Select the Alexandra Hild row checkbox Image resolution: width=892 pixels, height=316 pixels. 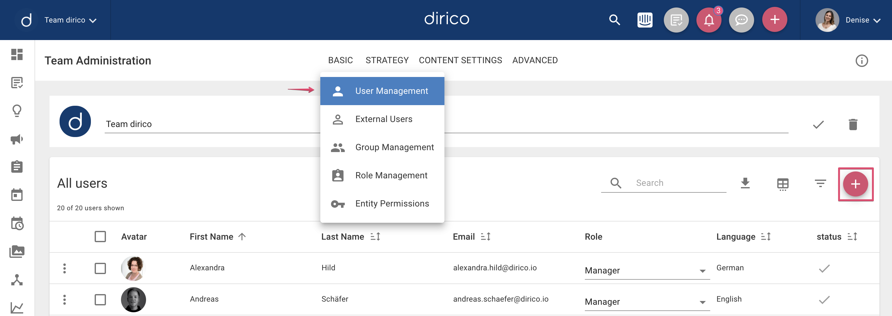pyautogui.click(x=100, y=268)
